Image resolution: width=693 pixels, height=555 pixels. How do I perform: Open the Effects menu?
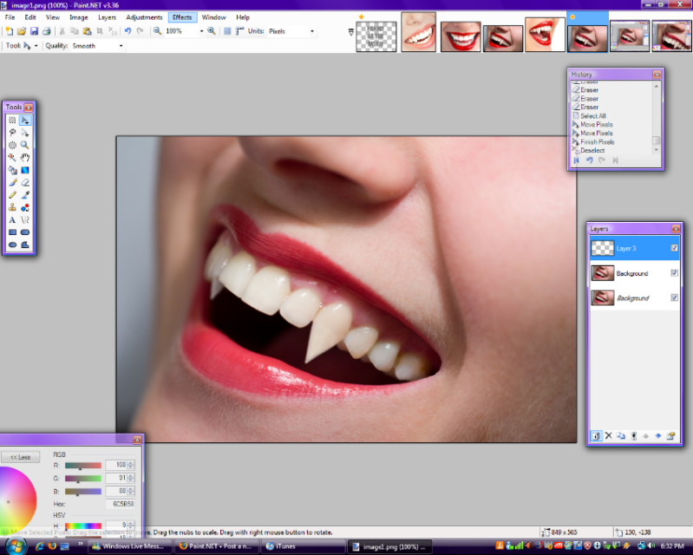click(182, 17)
